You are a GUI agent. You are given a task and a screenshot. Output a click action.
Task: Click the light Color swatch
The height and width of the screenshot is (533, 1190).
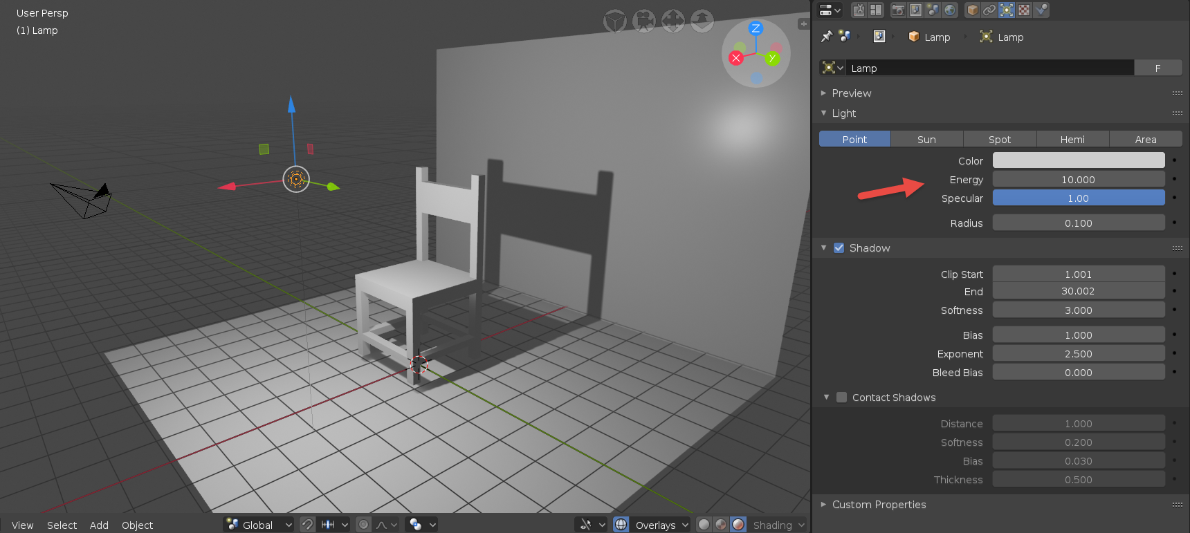(1078, 160)
